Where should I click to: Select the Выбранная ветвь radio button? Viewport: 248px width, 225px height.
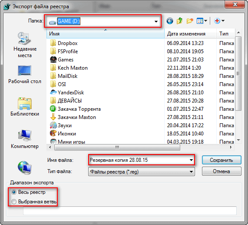tap(14, 202)
